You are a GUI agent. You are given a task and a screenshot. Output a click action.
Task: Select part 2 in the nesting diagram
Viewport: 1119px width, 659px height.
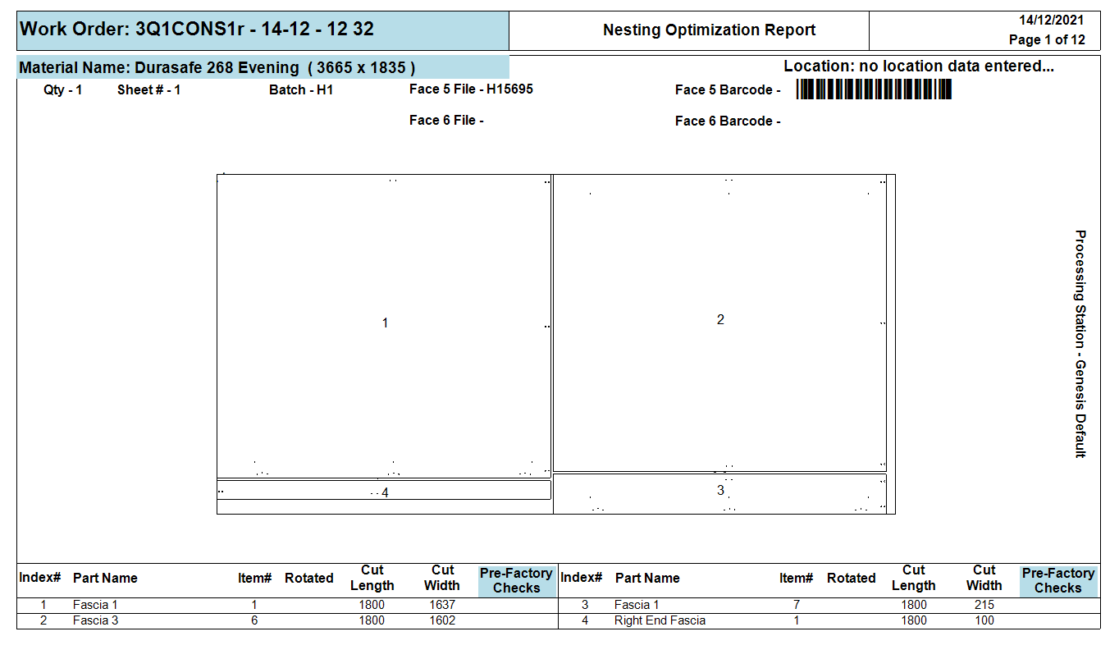[719, 320]
